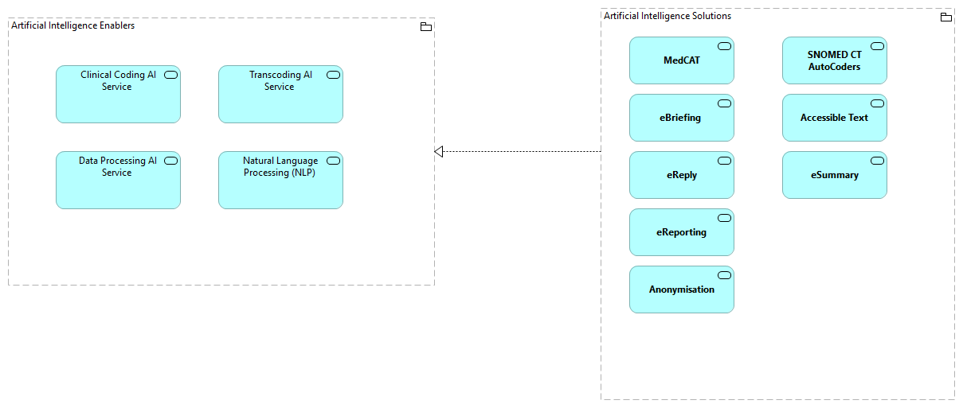Click the service icon on eSummary

(877, 161)
